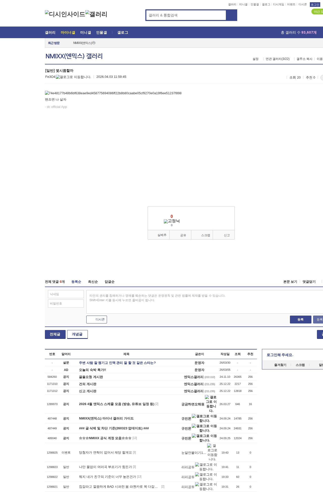Screen dimensions: 323x492
Task: Click the 디시인사이드 logo image
Action: click(x=65, y=14)
